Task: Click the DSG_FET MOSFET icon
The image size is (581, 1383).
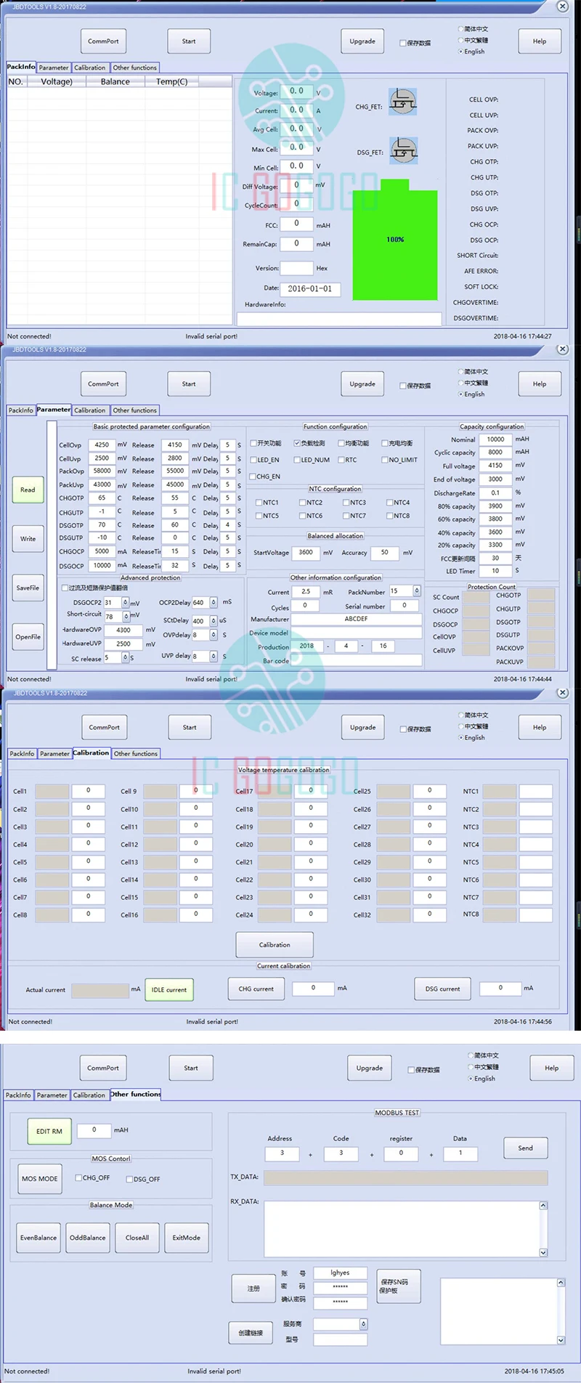Action: [404, 150]
